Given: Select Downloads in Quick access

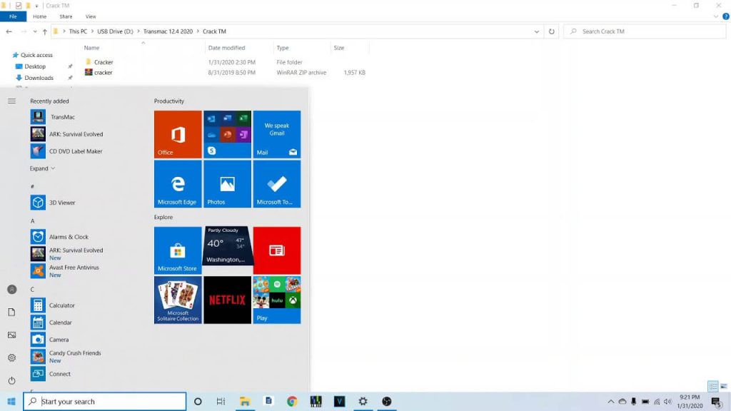Looking at the screenshot, I should click(x=39, y=78).
